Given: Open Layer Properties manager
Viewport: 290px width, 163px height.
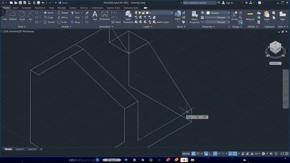Looking at the screenshot, I should (128, 17).
